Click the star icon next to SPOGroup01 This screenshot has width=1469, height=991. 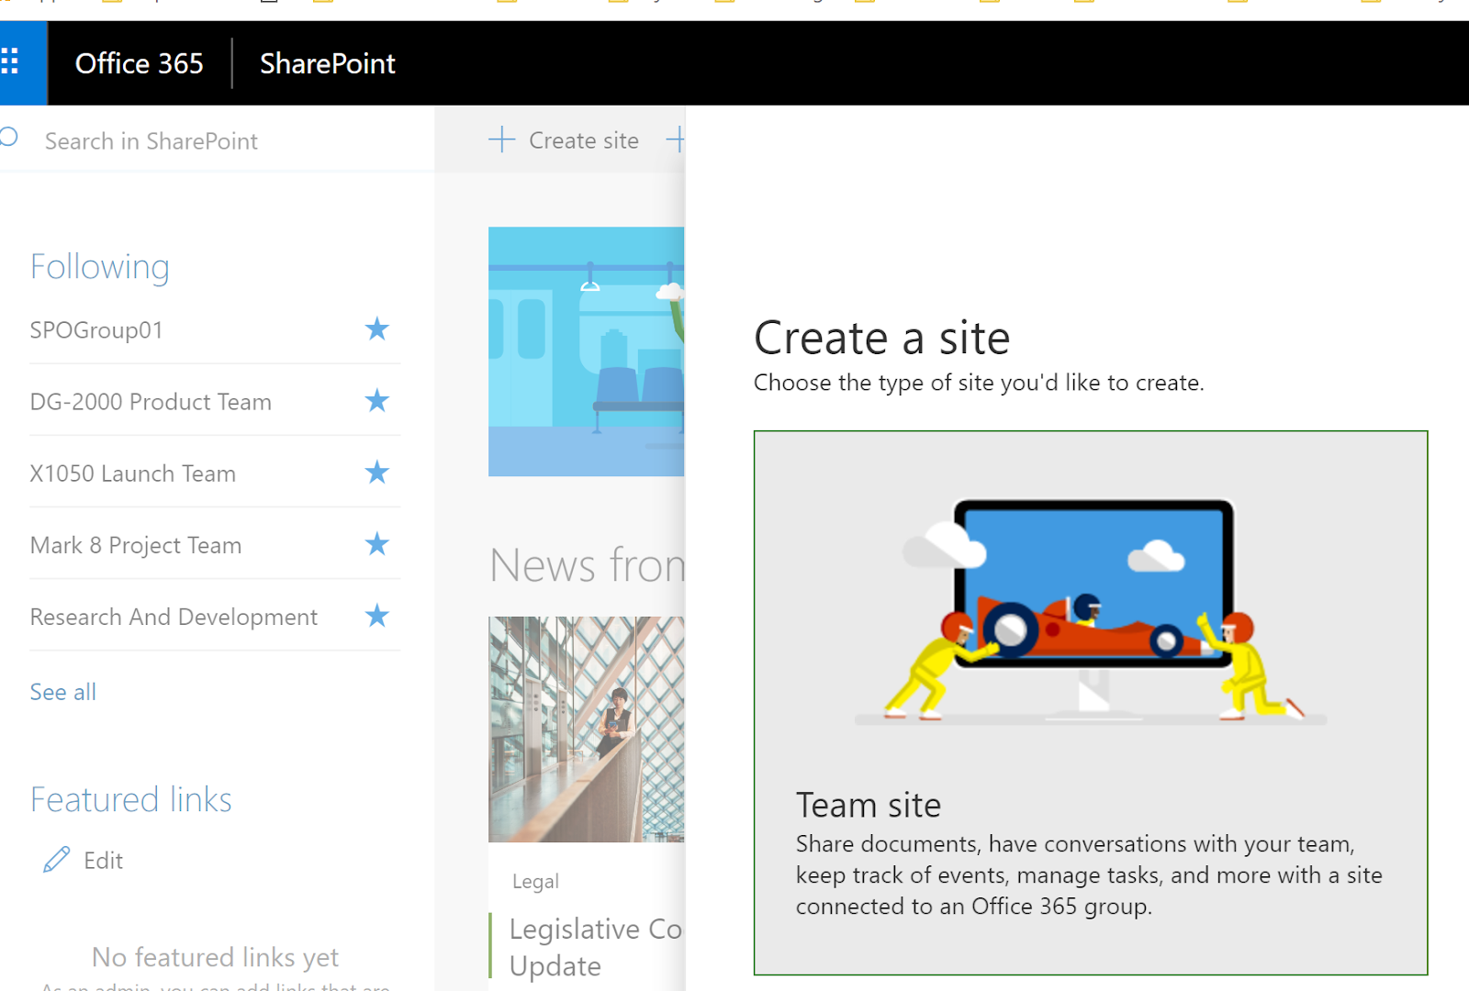coord(376,330)
